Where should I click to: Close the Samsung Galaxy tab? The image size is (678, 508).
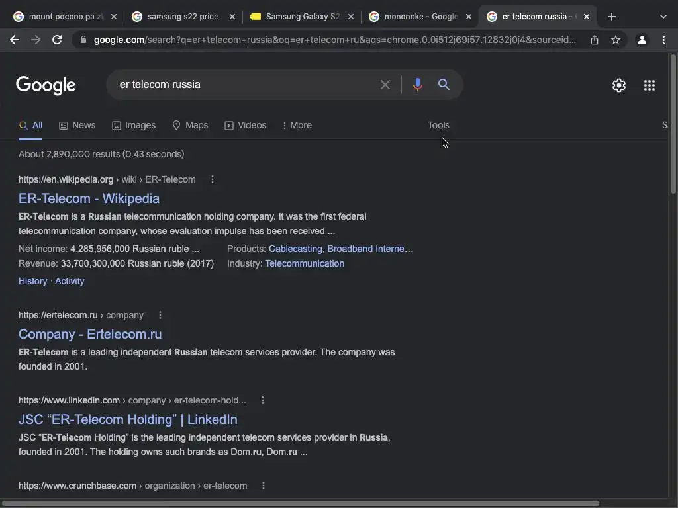pos(351,17)
